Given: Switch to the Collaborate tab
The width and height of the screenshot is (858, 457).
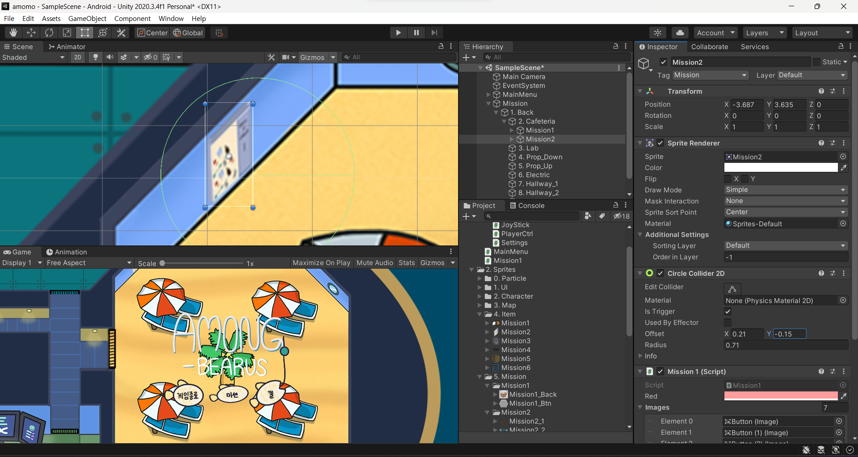Looking at the screenshot, I should tap(709, 46).
